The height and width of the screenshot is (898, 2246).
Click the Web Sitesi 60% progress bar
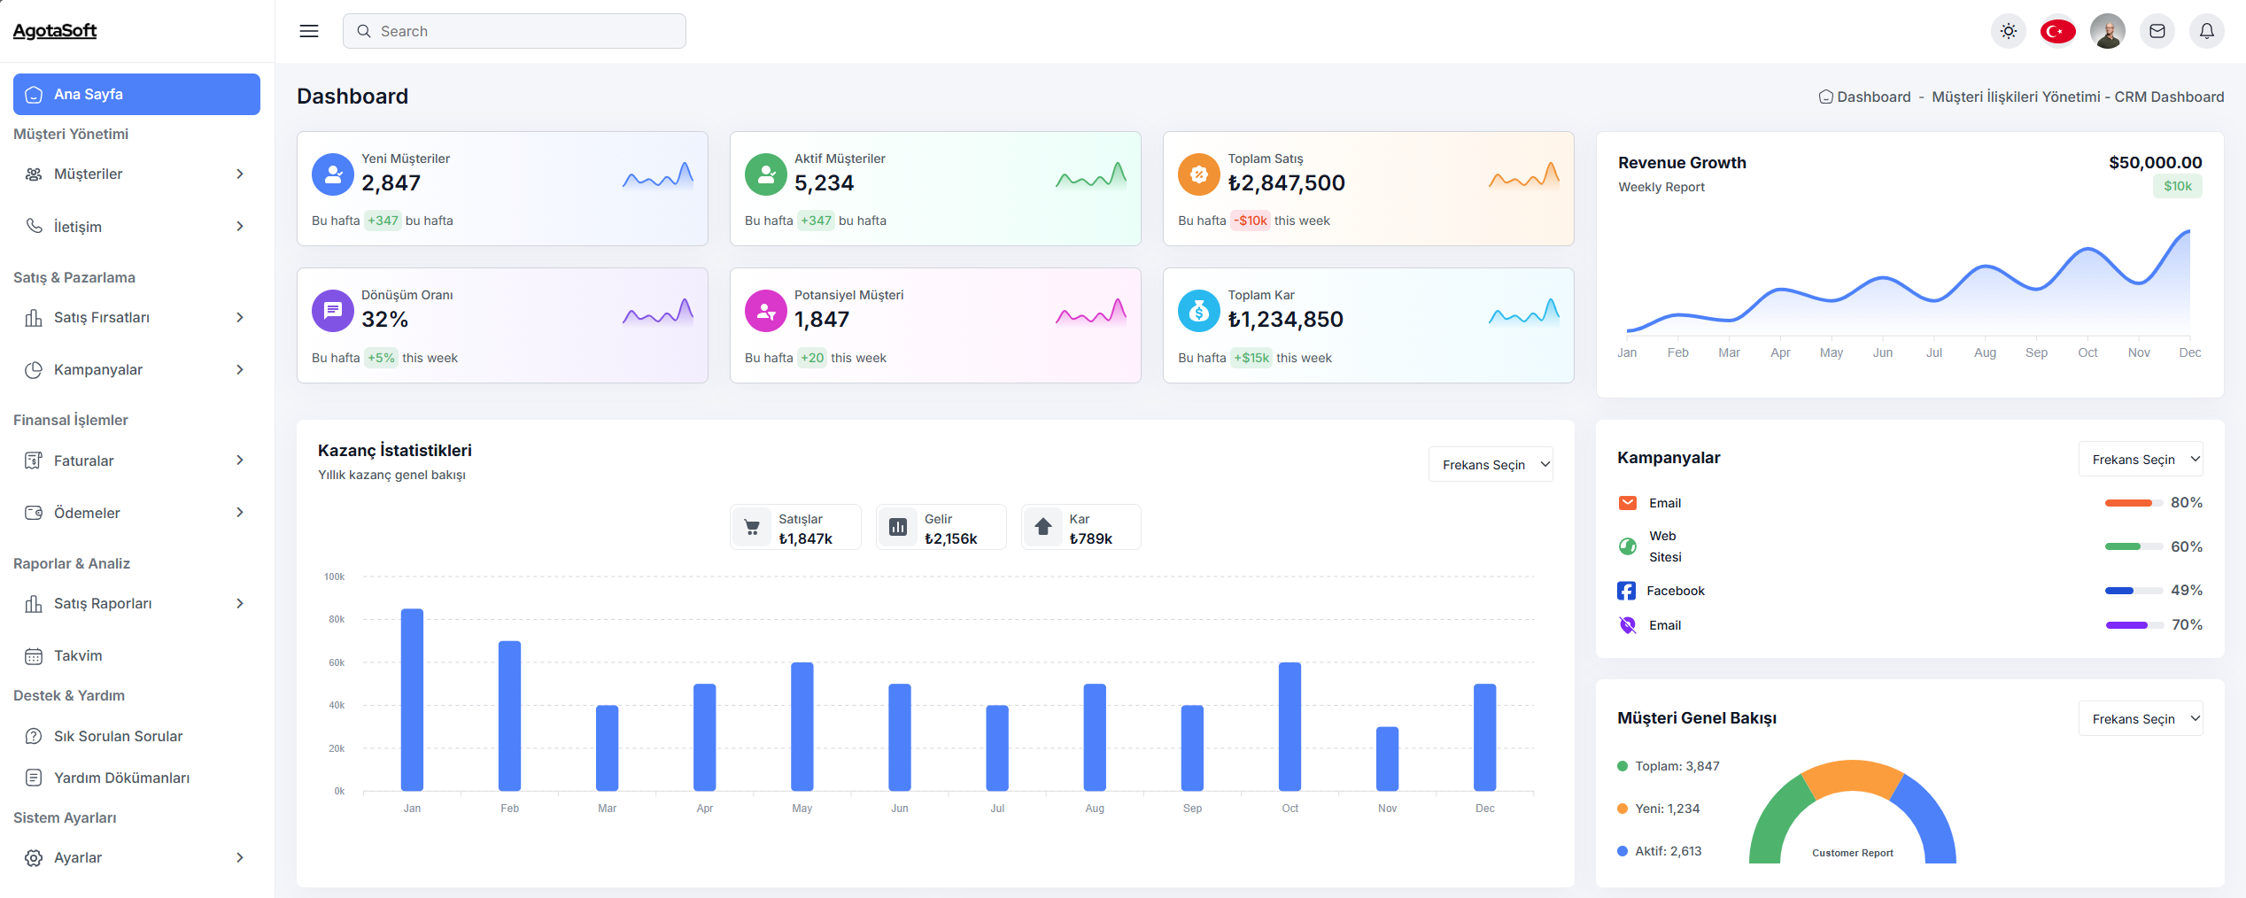tap(2134, 547)
